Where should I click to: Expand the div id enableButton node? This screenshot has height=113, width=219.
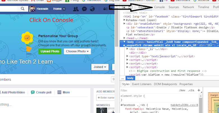click(124, 24)
